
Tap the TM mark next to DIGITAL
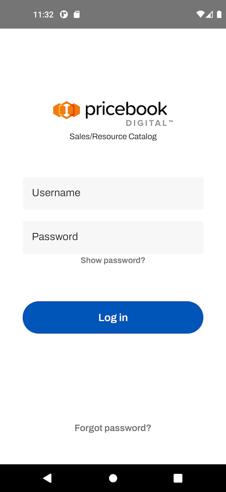[171, 121]
